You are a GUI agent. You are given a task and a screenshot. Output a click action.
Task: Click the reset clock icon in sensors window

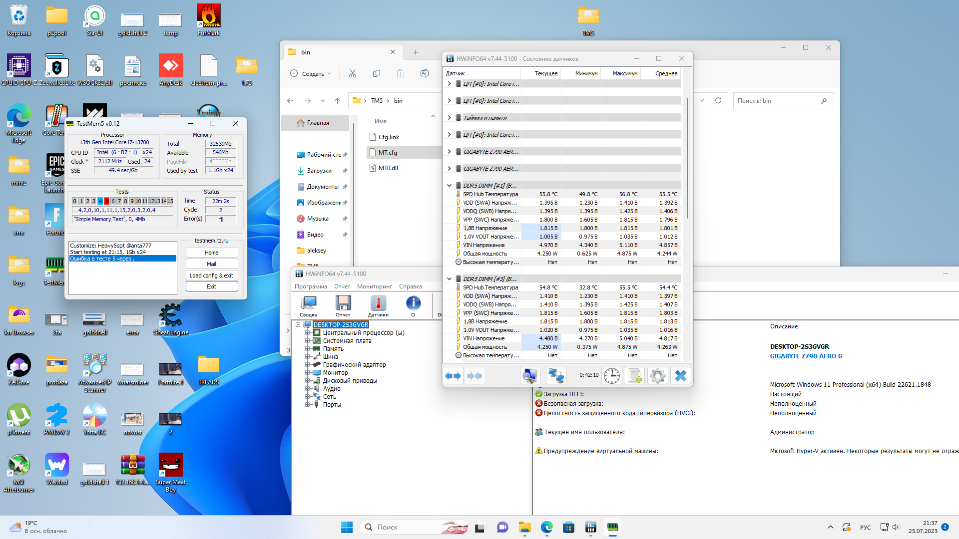click(611, 376)
